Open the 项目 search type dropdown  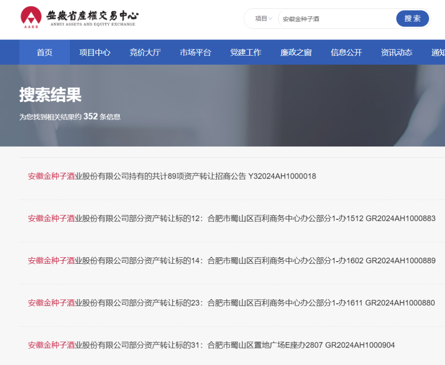[x=264, y=19]
